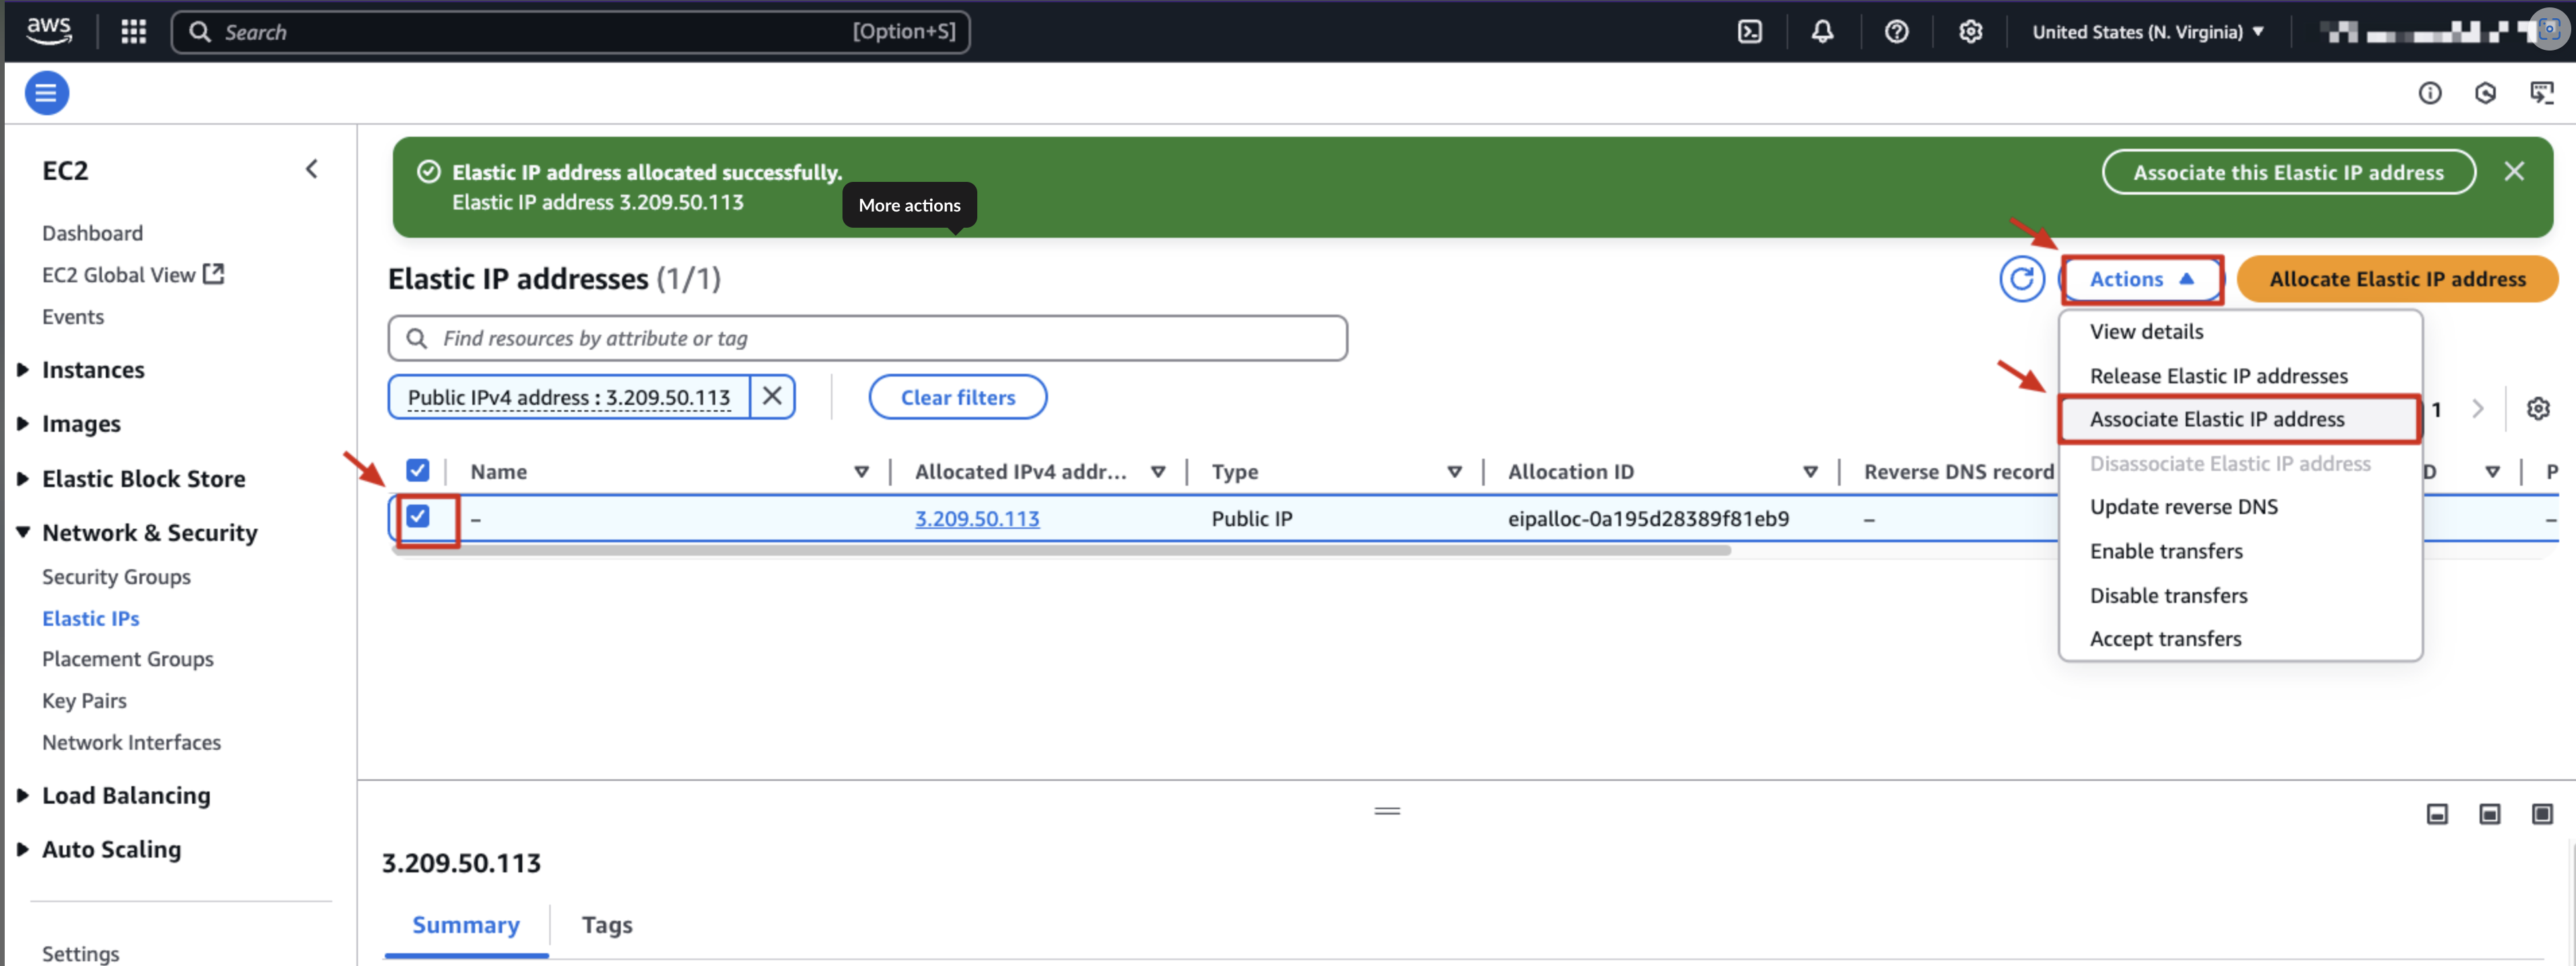Viewport: 2576px width, 966px height.
Task: Remove the Public IPv4 address filter chip
Action: pos(772,397)
